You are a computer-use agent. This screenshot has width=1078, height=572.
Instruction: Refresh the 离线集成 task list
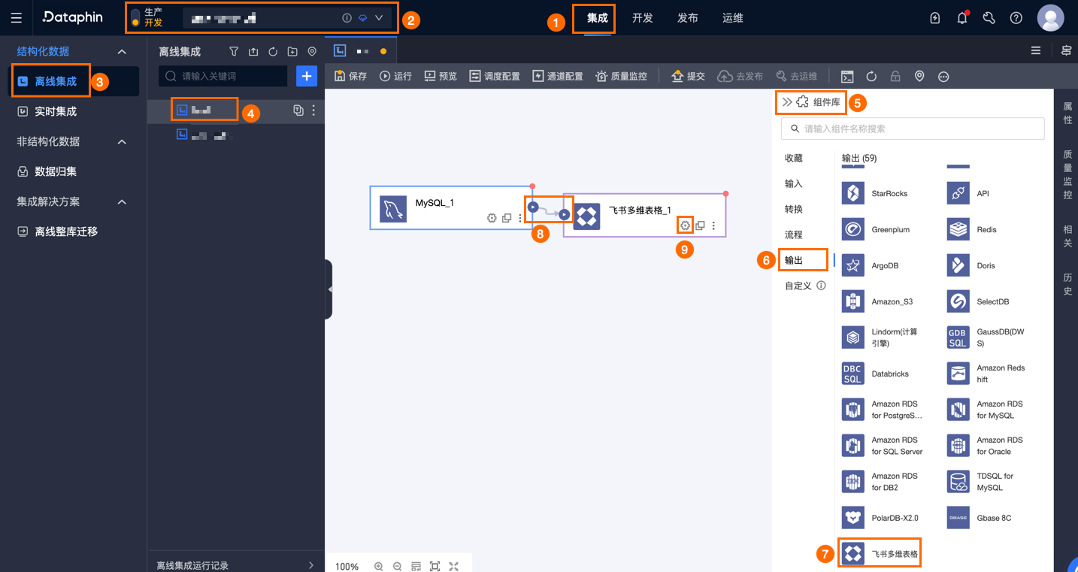(273, 52)
